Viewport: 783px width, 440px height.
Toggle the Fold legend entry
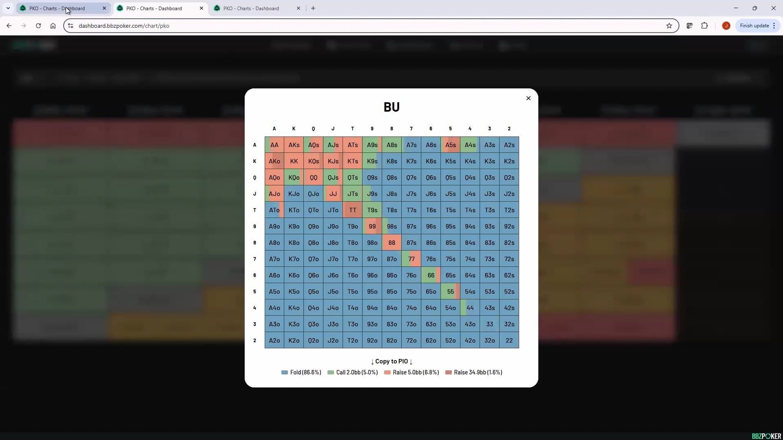pyautogui.click(x=301, y=372)
